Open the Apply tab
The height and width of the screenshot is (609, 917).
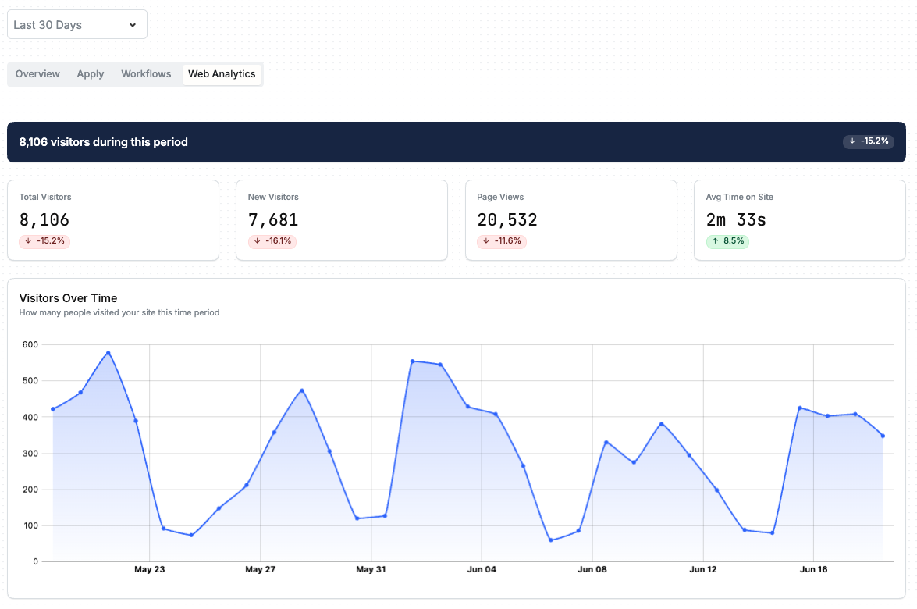pos(90,74)
